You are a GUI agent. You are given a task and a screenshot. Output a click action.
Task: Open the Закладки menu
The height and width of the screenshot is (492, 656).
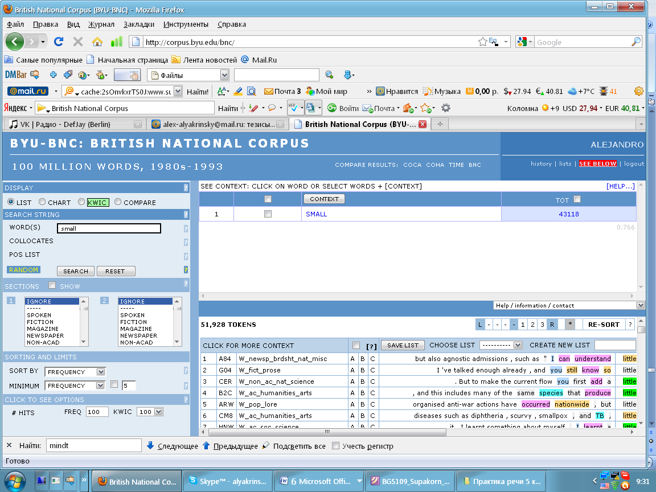138,24
